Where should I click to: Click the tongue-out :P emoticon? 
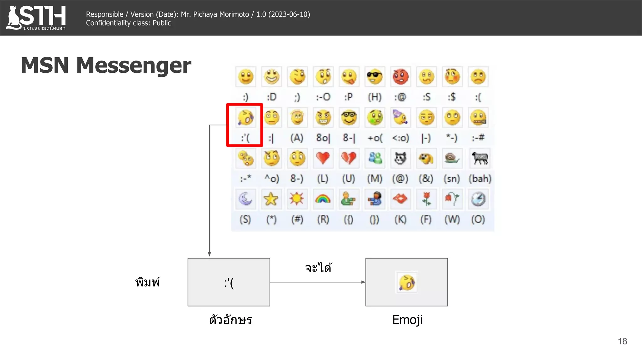coord(349,77)
